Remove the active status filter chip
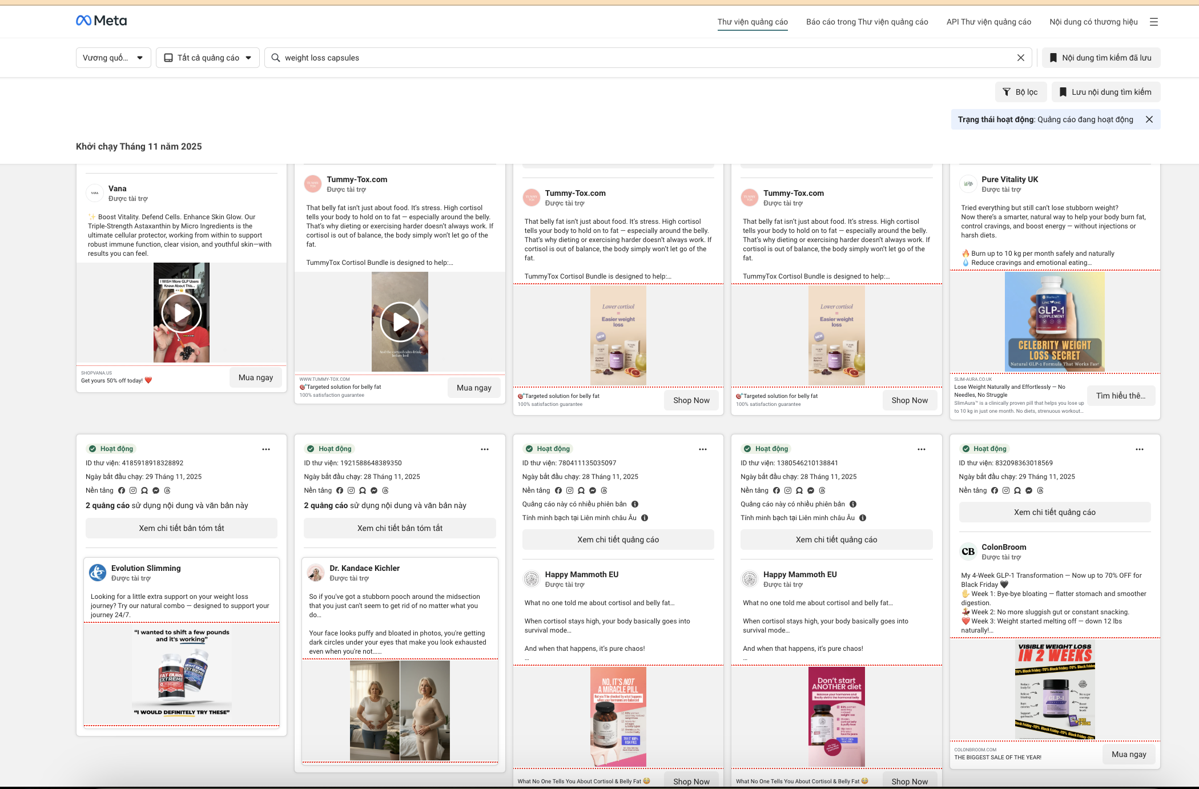Screen dimensions: 1199x789 1149,119
